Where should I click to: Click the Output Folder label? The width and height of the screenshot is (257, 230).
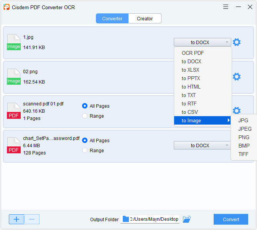click(104, 220)
